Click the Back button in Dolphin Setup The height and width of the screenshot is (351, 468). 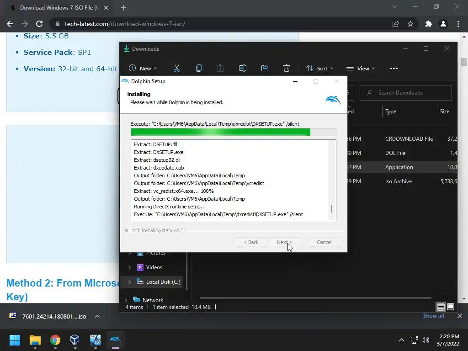tap(251, 242)
